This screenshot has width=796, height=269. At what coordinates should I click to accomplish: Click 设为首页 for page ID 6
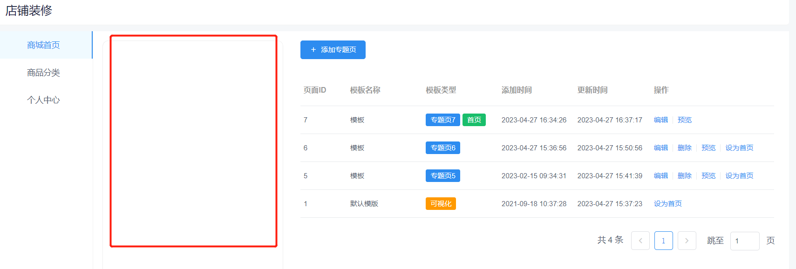click(739, 148)
